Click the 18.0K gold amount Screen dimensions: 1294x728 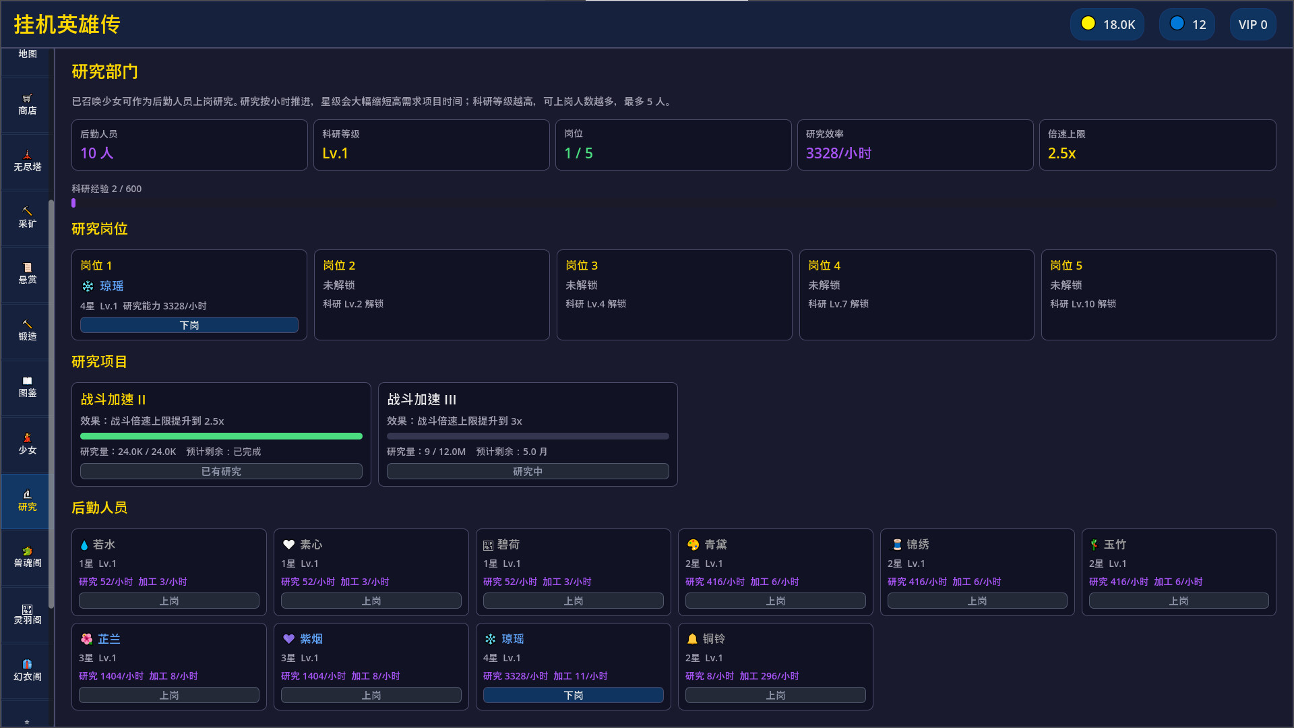[1119, 24]
